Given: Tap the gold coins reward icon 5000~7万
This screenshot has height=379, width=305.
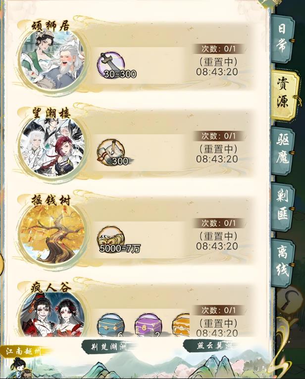Looking at the screenshot, I should point(111,239).
